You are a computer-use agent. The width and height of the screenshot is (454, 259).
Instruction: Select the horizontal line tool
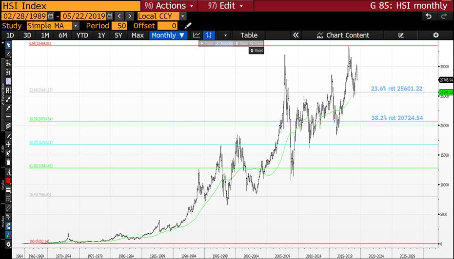tap(8, 117)
